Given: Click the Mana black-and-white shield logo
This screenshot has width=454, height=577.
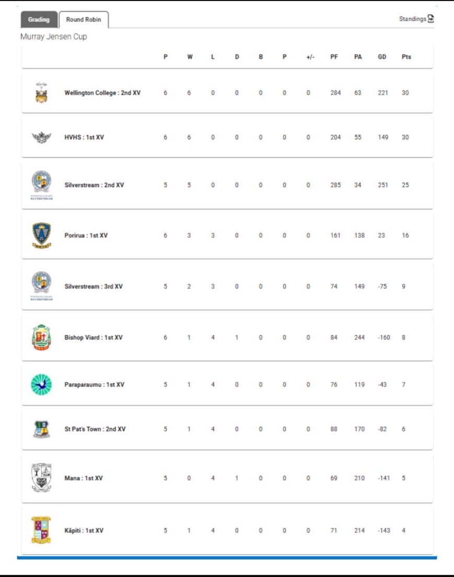Looking at the screenshot, I should point(42,478).
